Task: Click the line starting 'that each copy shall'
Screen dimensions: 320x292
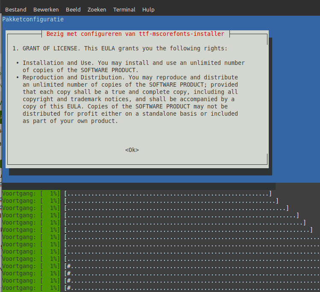Action: click(x=130, y=92)
